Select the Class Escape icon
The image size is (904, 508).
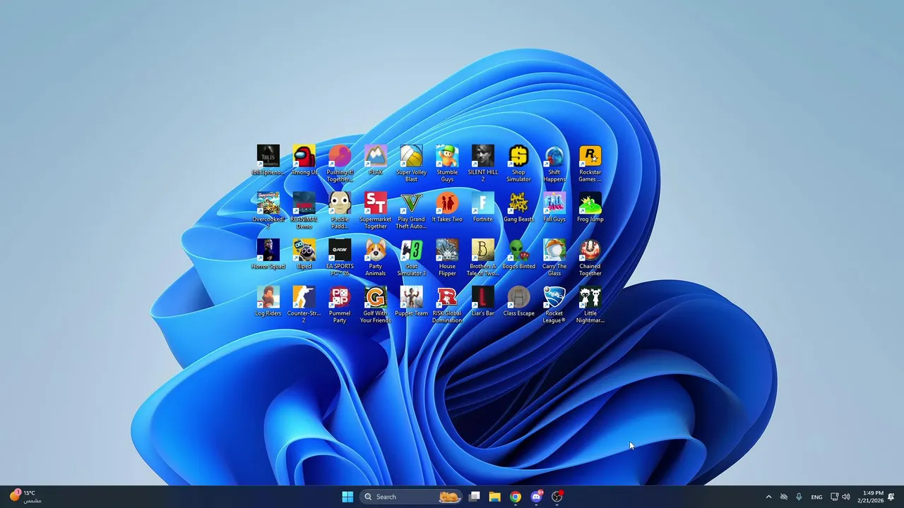click(518, 301)
